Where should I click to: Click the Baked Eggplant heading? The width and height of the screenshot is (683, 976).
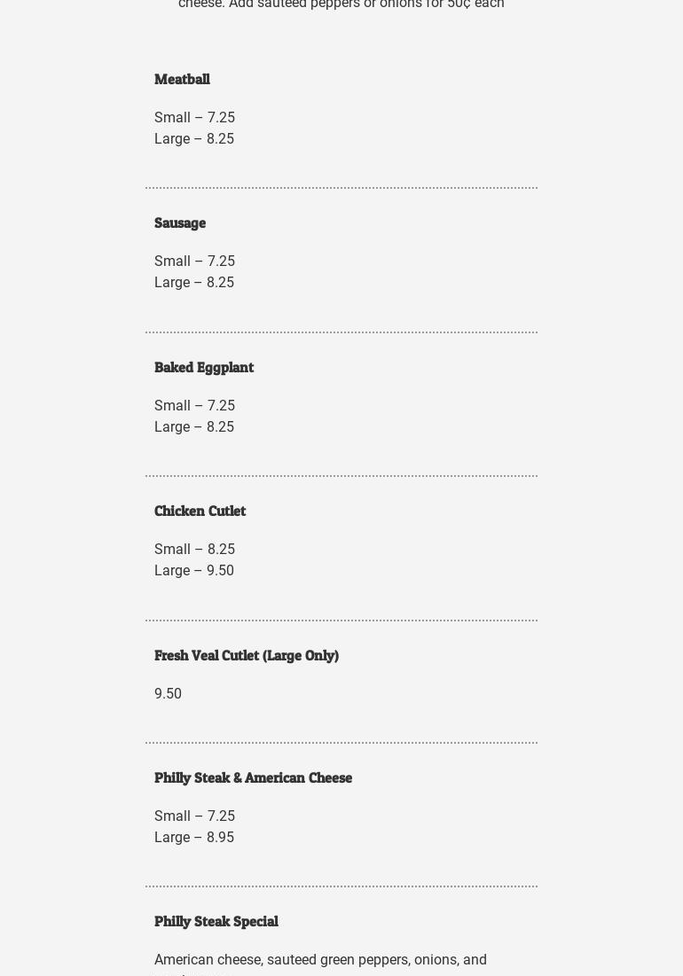tap(204, 367)
